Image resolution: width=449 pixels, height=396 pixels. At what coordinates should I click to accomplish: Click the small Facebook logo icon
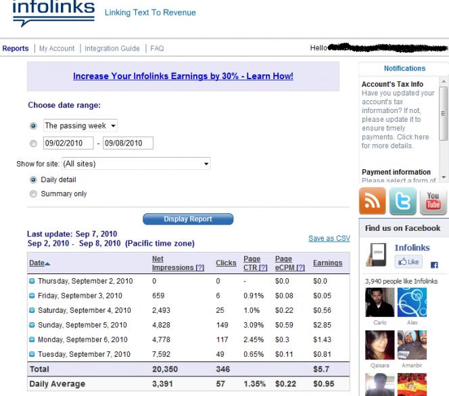(434, 265)
